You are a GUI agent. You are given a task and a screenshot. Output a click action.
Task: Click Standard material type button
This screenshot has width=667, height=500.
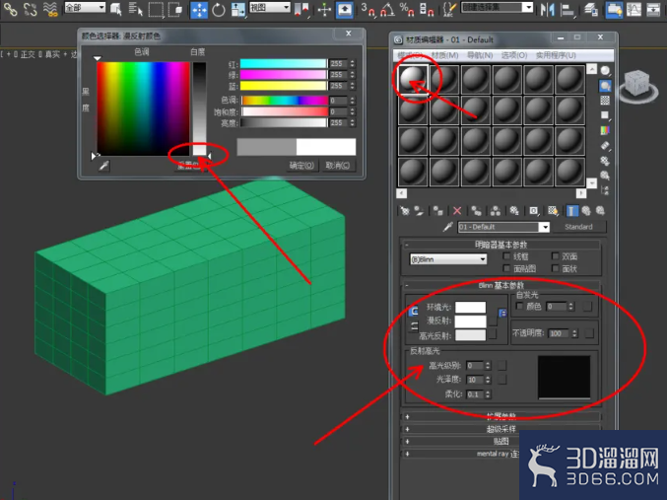click(x=578, y=227)
